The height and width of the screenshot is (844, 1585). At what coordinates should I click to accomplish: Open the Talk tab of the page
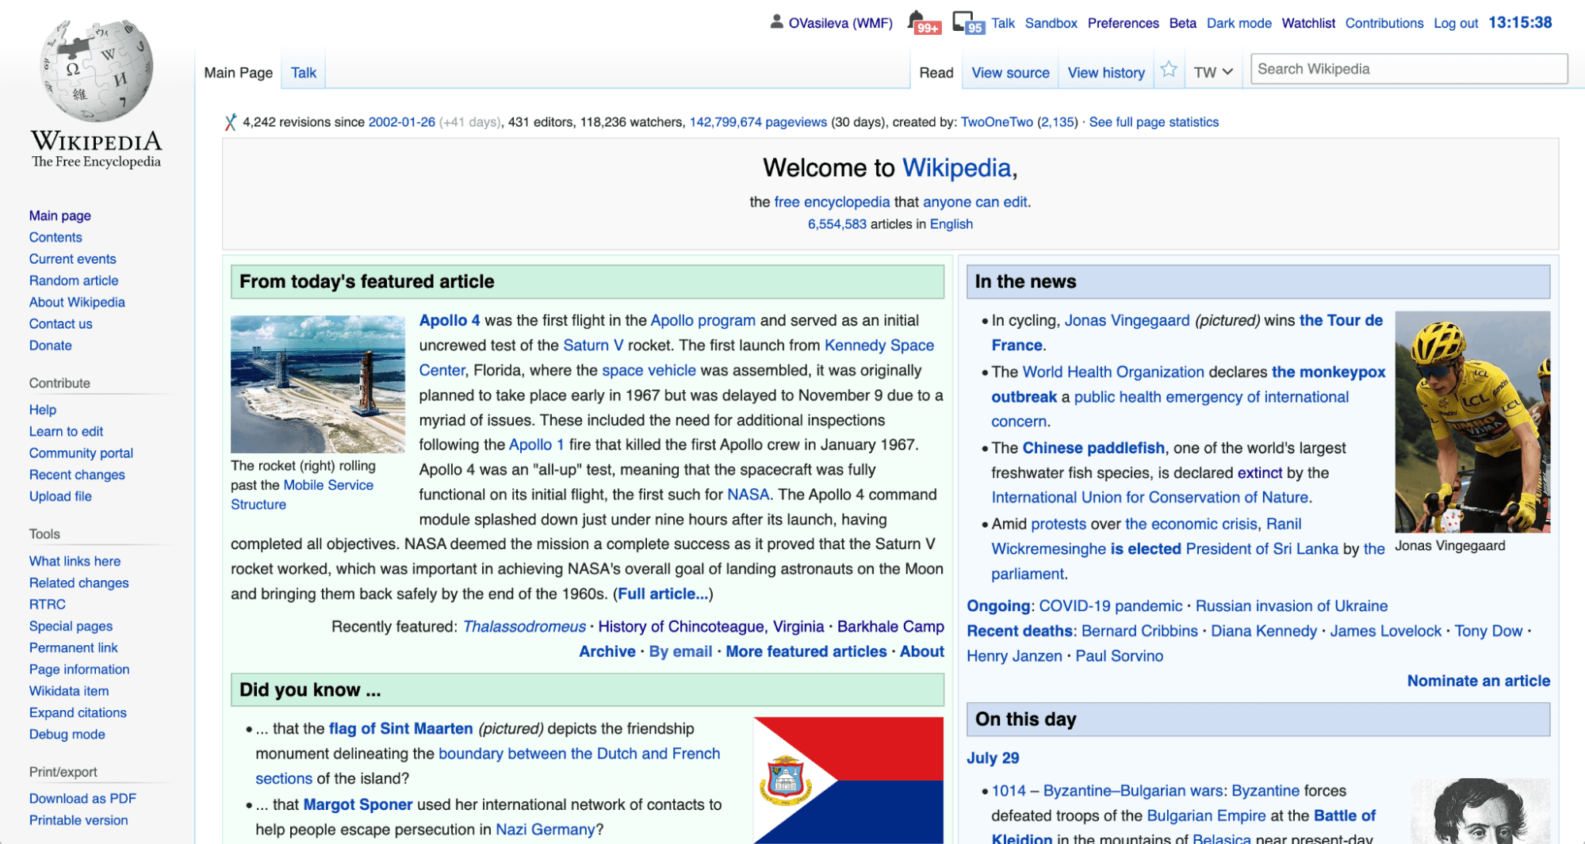click(303, 72)
